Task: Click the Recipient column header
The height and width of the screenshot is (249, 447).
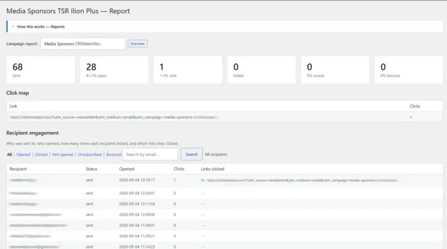Action: click(18, 169)
